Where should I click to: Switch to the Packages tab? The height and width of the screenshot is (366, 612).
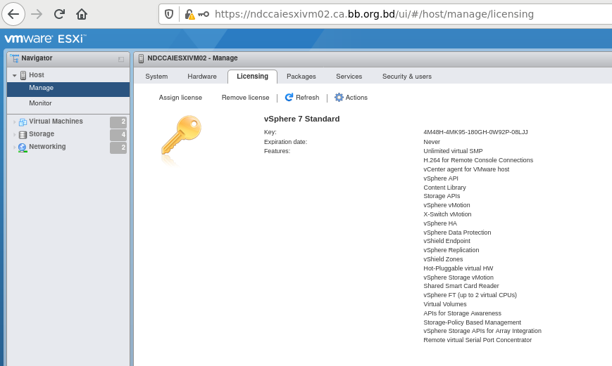coord(301,77)
